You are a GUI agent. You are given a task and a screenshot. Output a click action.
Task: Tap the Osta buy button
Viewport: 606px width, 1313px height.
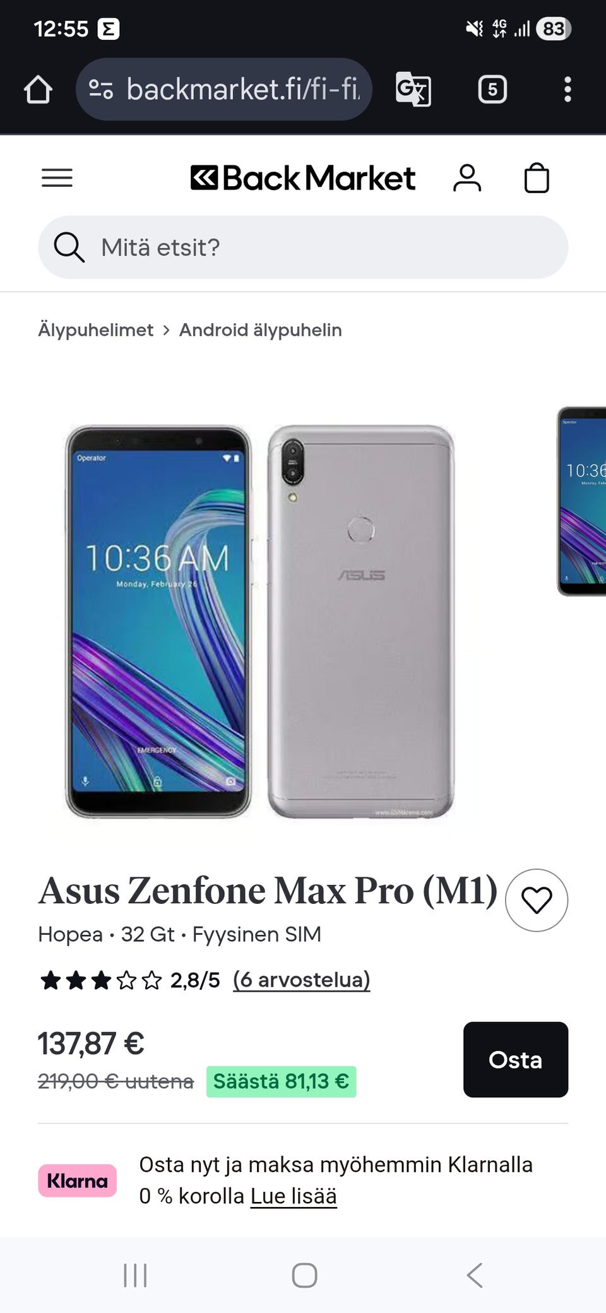pyautogui.click(x=516, y=1060)
